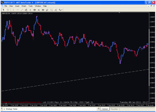The width and height of the screenshot is (156, 112).
Task: Click the $434.70 profit readout
Action: 68,102
